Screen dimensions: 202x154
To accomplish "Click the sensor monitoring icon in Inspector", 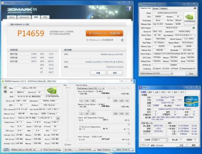I will [5, 92].
